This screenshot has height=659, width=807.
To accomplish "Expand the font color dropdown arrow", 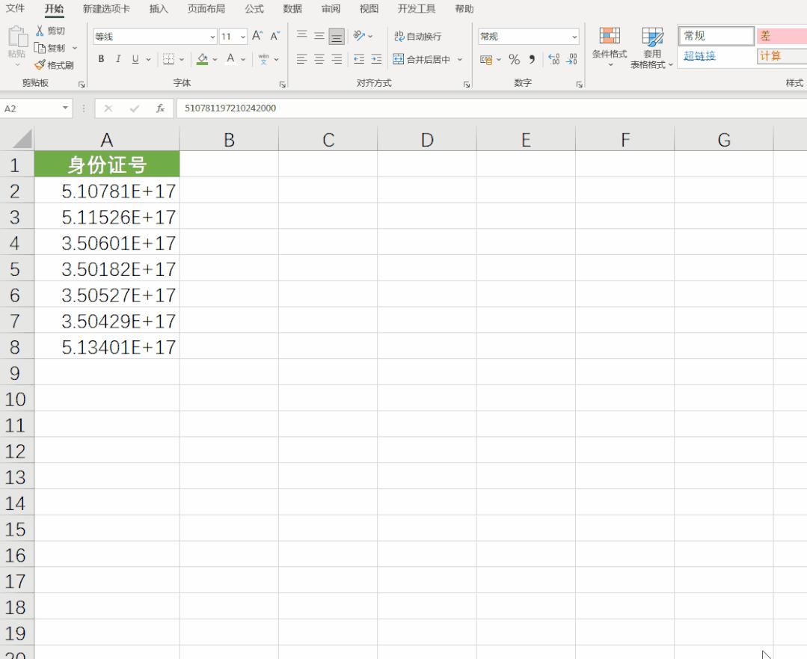I will pyautogui.click(x=243, y=60).
